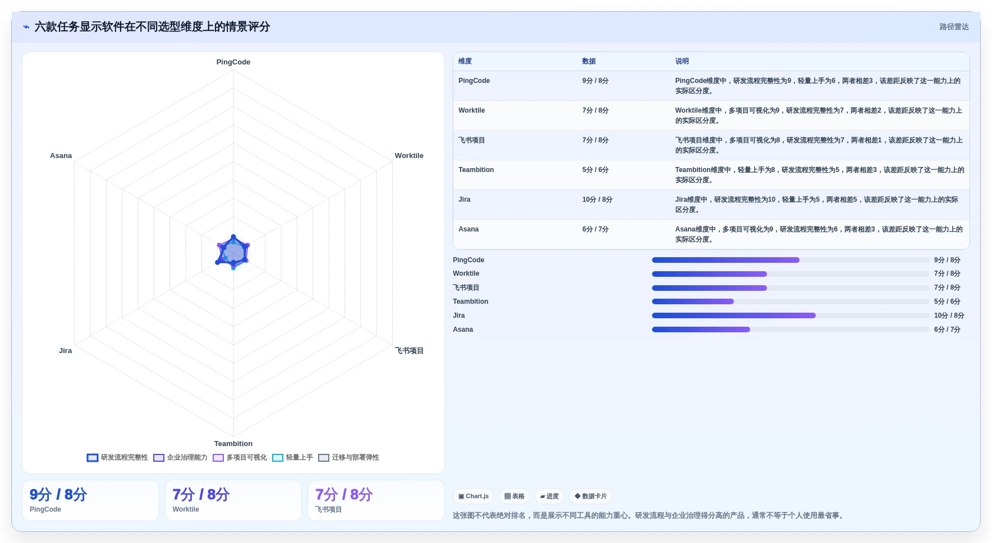Select the Asana table row name
The width and height of the screenshot is (992, 543).
click(469, 229)
